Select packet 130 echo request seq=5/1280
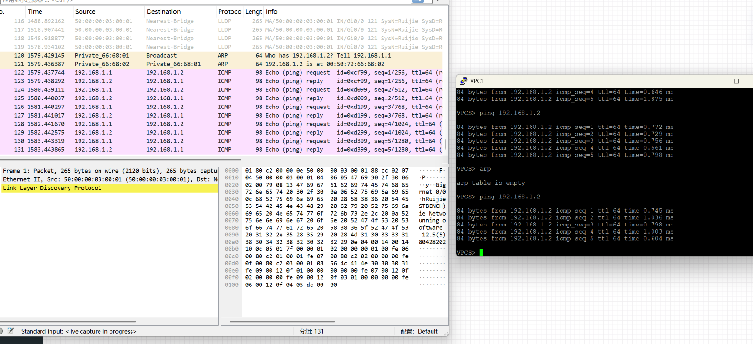The width and height of the screenshot is (753, 344). pyautogui.click(x=221, y=141)
